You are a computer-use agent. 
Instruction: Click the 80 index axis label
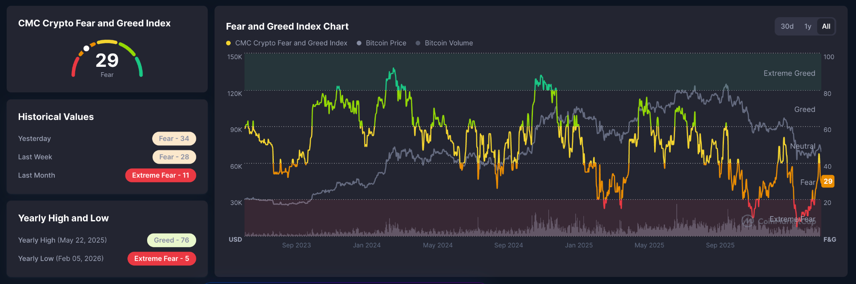[827, 94]
